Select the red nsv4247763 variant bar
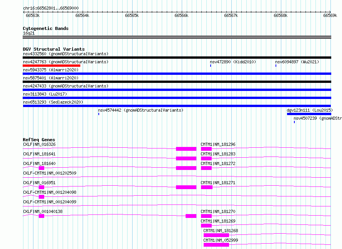 pos(51,66)
